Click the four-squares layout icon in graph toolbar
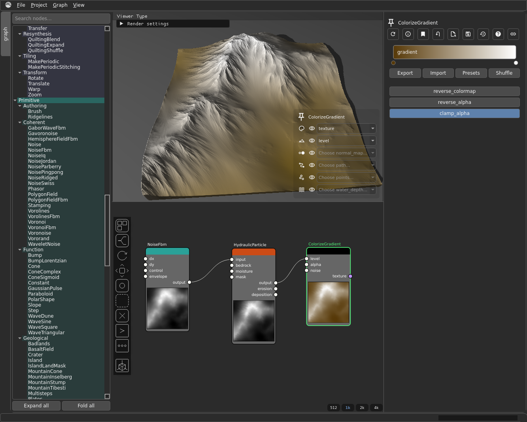 122,226
